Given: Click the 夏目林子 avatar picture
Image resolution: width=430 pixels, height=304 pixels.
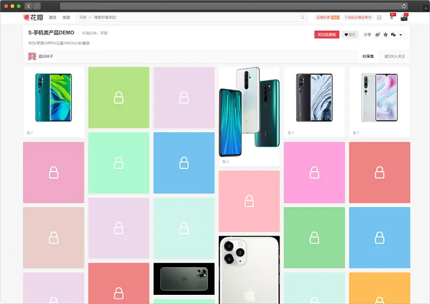Looking at the screenshot, I should [x=32, y=56].
